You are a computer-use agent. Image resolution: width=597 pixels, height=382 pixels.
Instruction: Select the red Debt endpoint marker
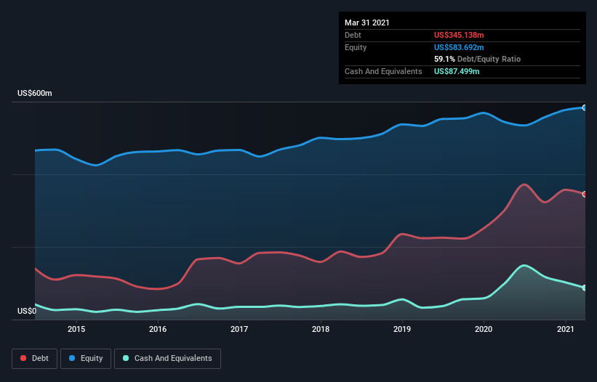coord(585,194)
